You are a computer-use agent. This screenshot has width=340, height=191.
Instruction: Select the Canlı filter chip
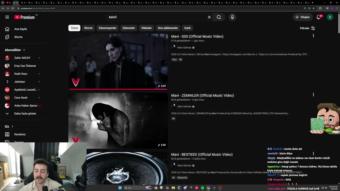(x=188, y=28)
